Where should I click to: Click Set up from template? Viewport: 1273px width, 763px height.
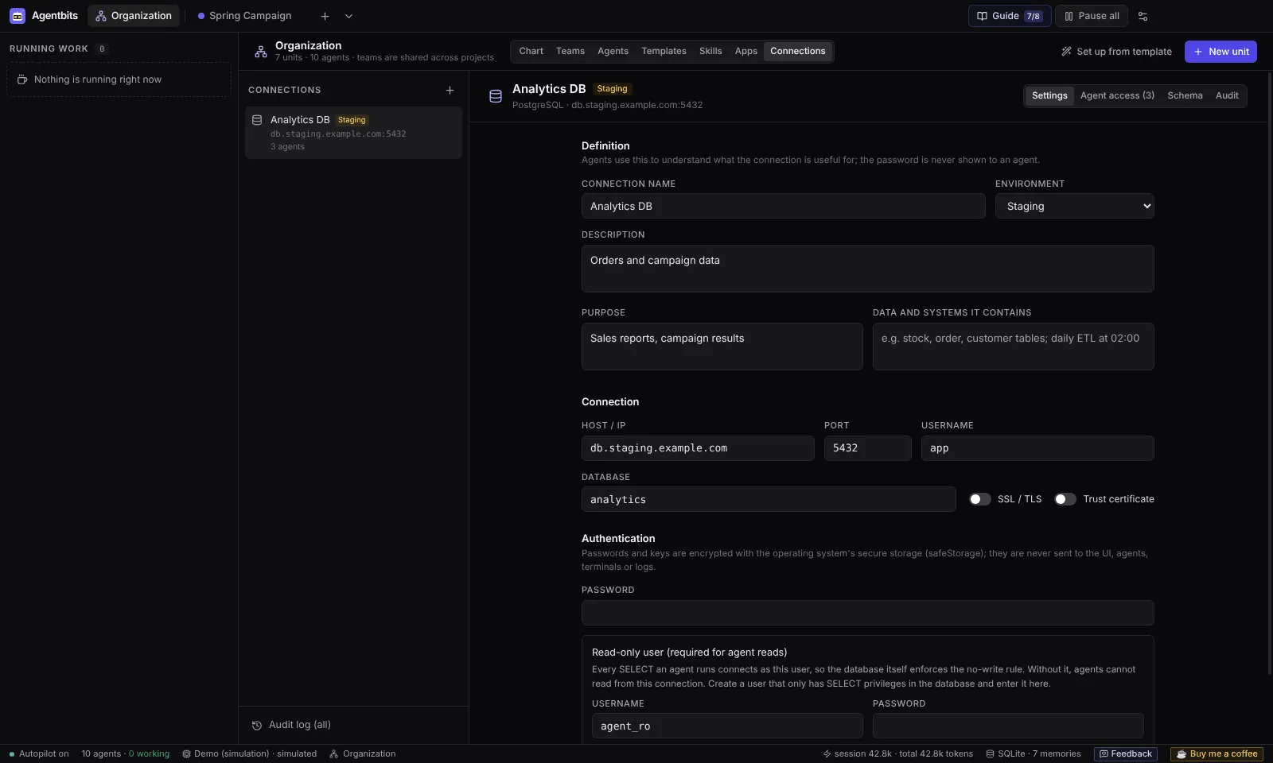click(1116, 52)
